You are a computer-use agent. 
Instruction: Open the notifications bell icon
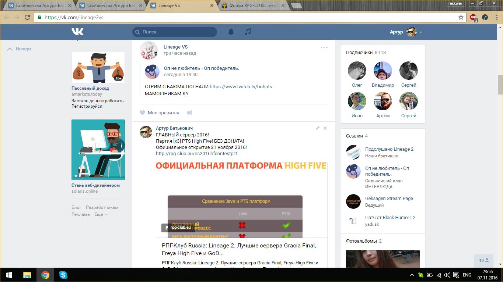(x=231, y=32)
